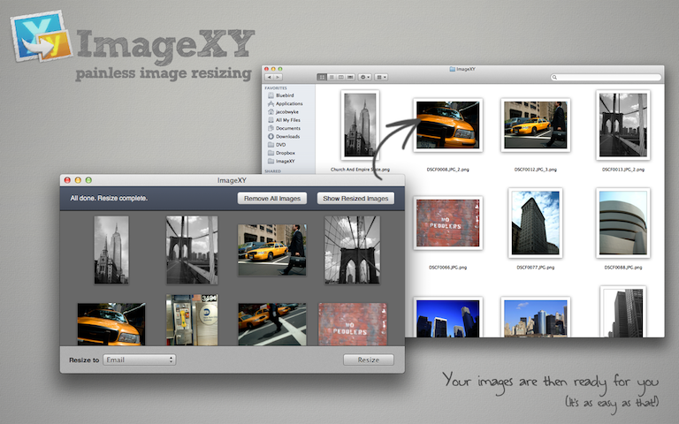Select the Guggenheim museum image in Finder

point(622,223)
